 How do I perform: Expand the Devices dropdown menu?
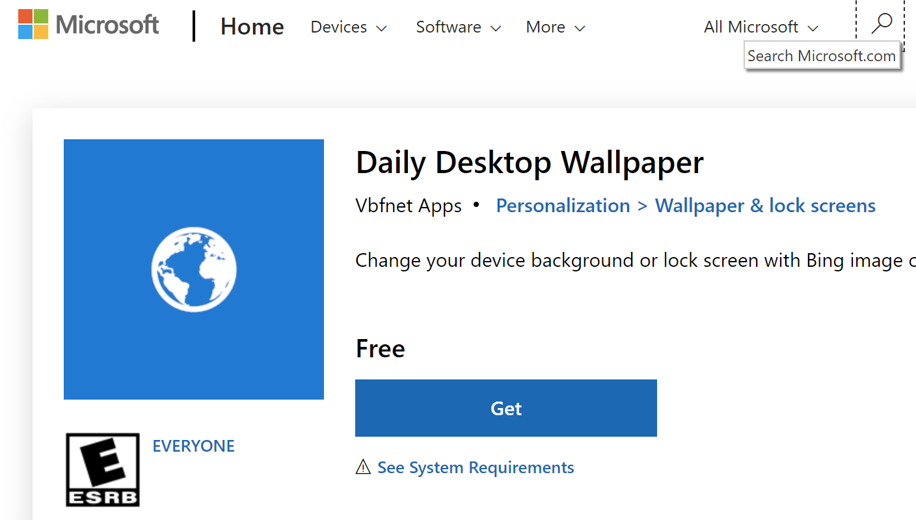coord(349,27)
